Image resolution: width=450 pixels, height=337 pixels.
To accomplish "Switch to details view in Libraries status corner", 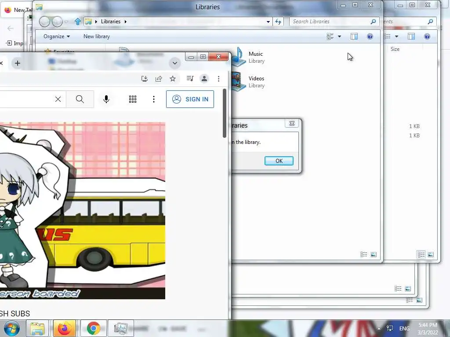I will tap(363, 255).
